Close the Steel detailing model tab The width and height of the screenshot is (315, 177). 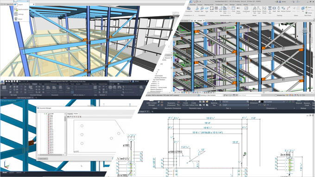click(32, 98)
